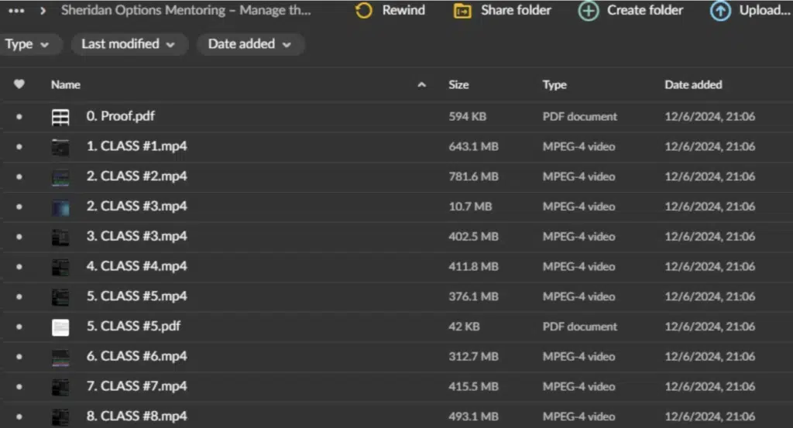793x428 pixels.
Task: Click the thumbnail of 1. CLASS #1.mp4
Action: (x=60, y=148)
